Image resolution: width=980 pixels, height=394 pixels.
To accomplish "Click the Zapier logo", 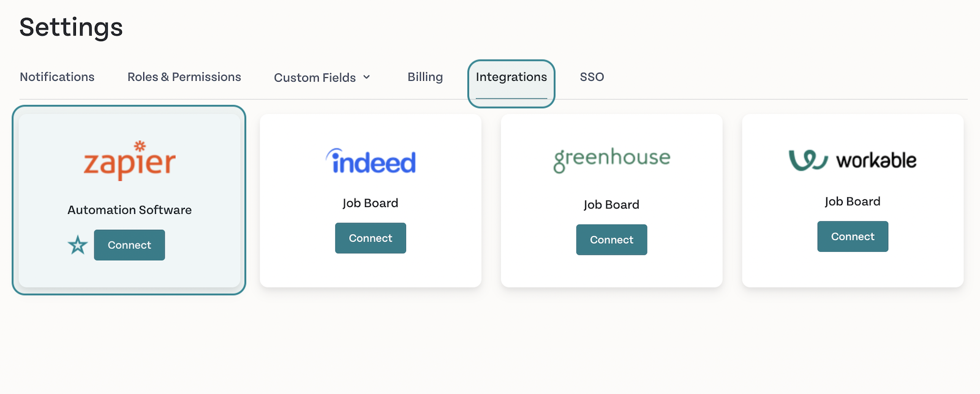I will [x=129, y=161].
